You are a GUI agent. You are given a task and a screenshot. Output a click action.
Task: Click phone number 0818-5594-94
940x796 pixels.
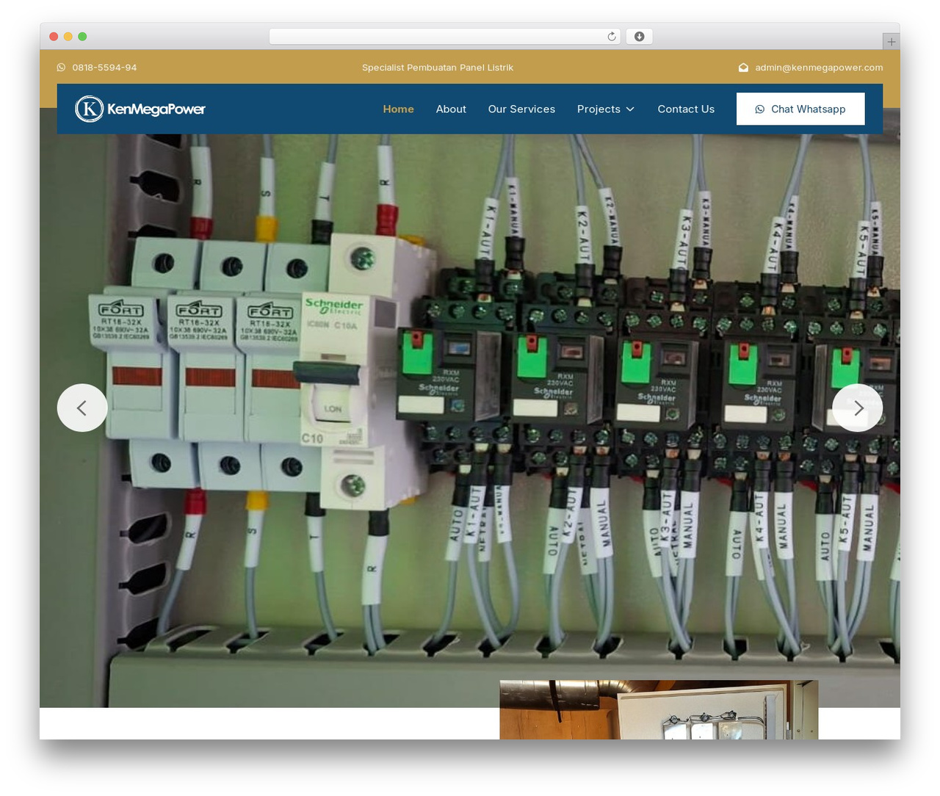[x=104, y=68]
